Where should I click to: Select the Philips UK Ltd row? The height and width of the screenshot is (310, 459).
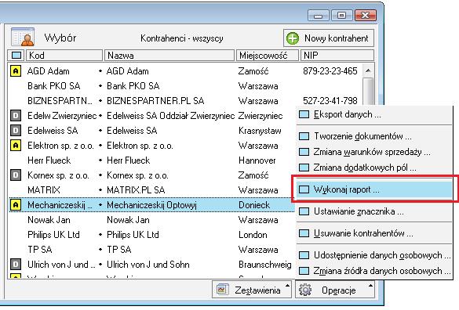[x=152, y=235]
